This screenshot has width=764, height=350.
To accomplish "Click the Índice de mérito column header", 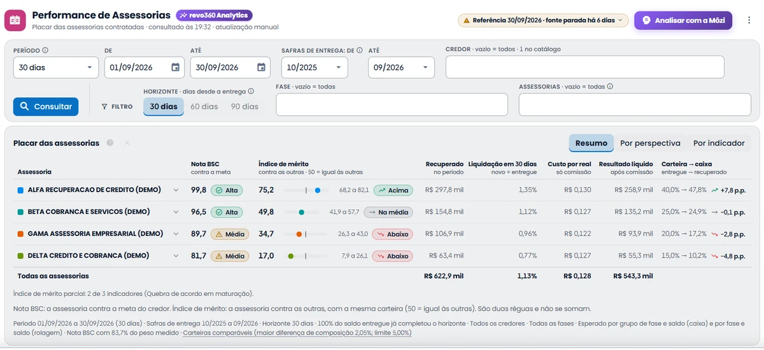I will click(283, 164).
